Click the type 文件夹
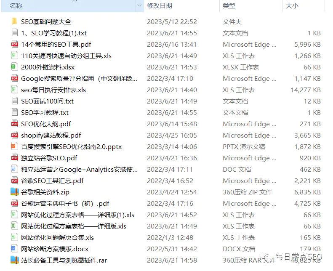Screen dimensions: 333x271 pyautogui.click(x=232, y=21)
